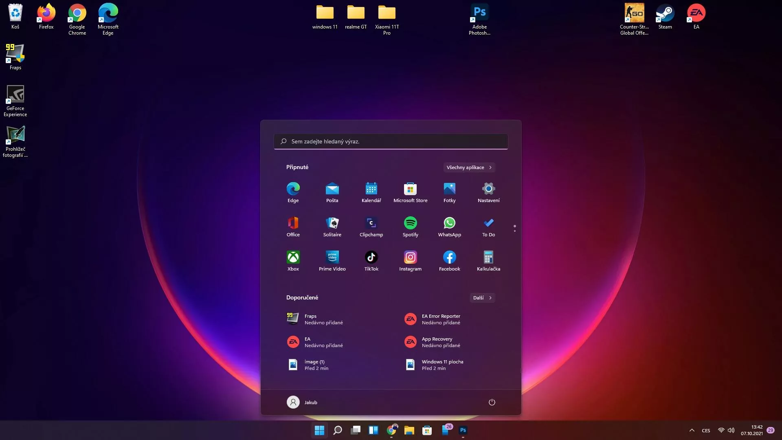Screen dimensions: 782x440
Task: Open WhatsApp pinned app
Action: click(x=449, y=227)
